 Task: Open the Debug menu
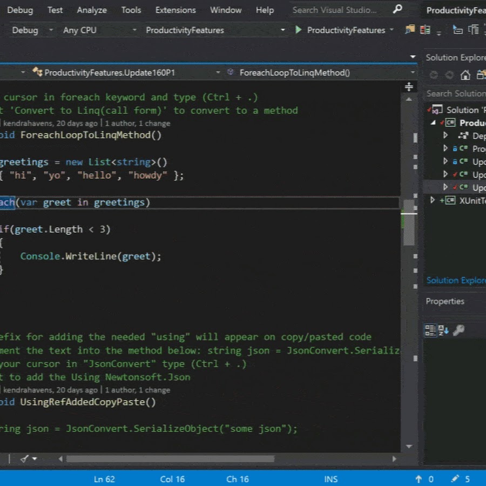pos(20,10)
